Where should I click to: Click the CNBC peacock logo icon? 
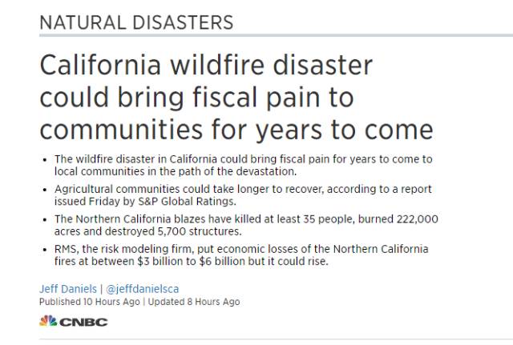point(47,322)
